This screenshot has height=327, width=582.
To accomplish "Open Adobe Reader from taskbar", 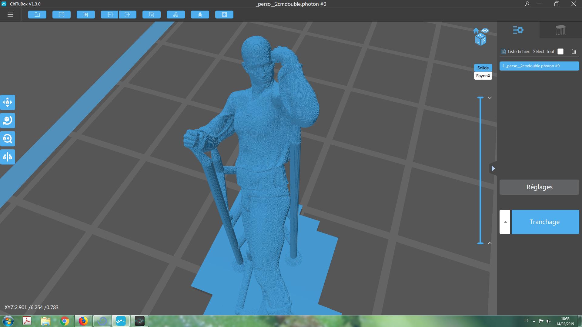I will pyautogui.click(x=27, y=321).
